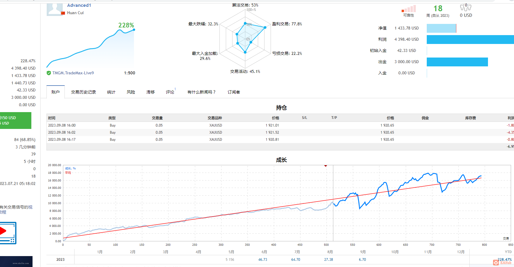Click the red video play icon in sidebar
Viewport: 514px width, 267px height.
coord(3,231)
